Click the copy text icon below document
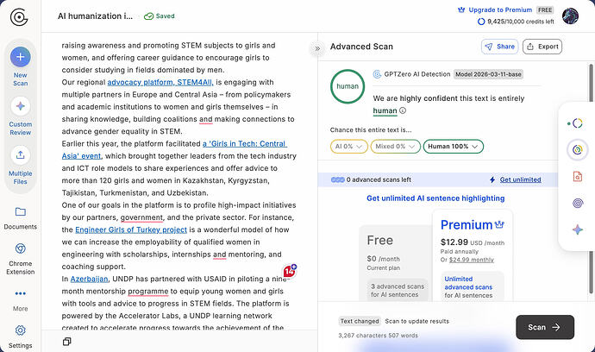This screenshot has width=595, height=352. click(66, 342)
